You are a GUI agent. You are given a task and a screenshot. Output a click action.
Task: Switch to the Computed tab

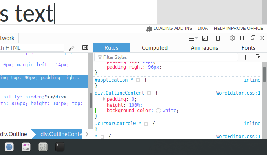(x=155, y=48)
